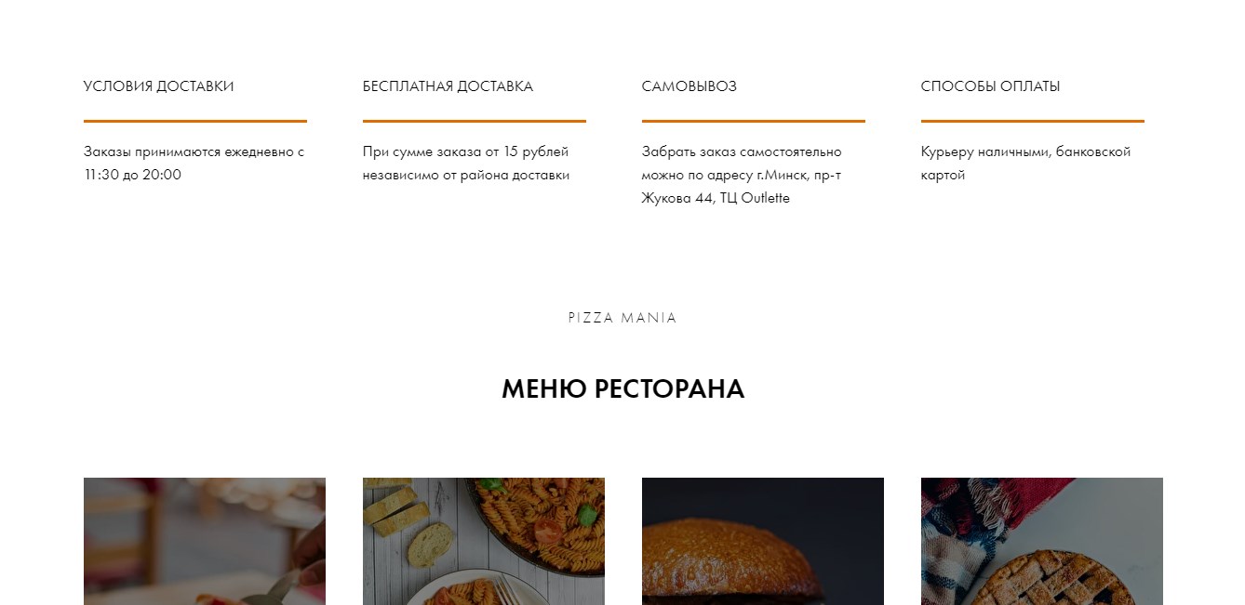Viewport: 1245px width, 605px height.
Task: Click the payment by cash or card text
Action: [x=1025, y=163]
